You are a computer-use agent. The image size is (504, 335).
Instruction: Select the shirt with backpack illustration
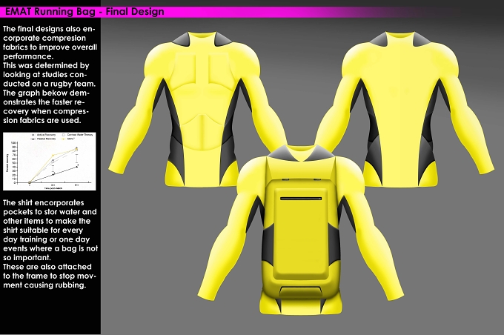300,230
